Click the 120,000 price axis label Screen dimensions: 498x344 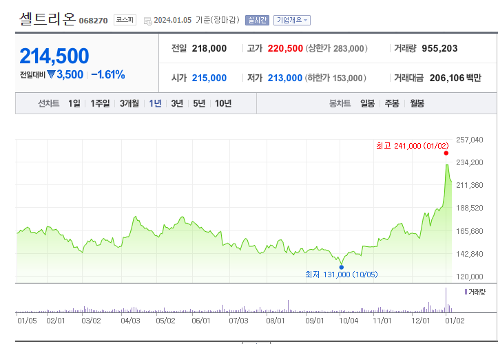click(x=470, y=277)
